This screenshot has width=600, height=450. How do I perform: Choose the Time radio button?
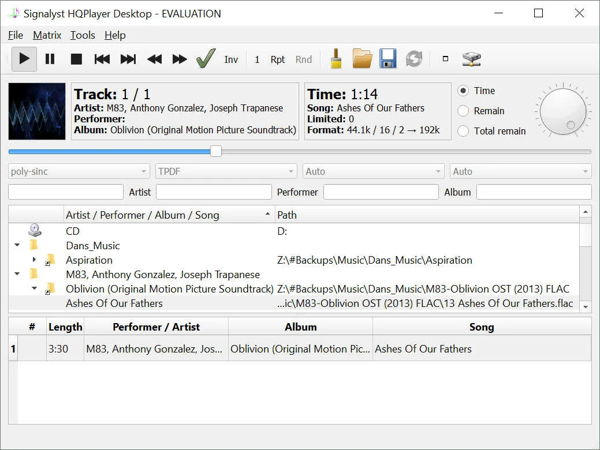click(463, 91)
